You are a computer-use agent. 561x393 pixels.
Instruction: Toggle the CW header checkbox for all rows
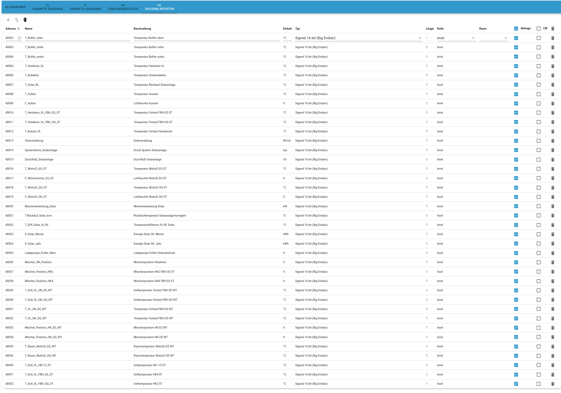pos(538,29)
